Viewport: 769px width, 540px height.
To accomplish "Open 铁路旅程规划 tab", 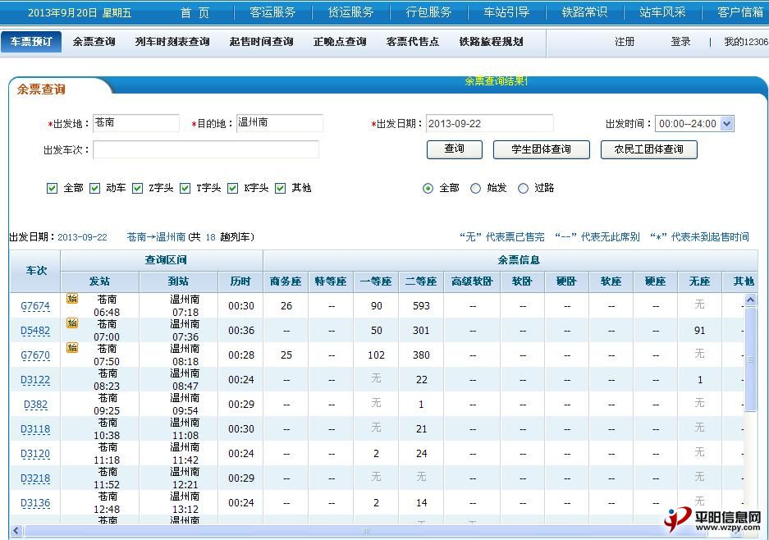I will [491, 42].
